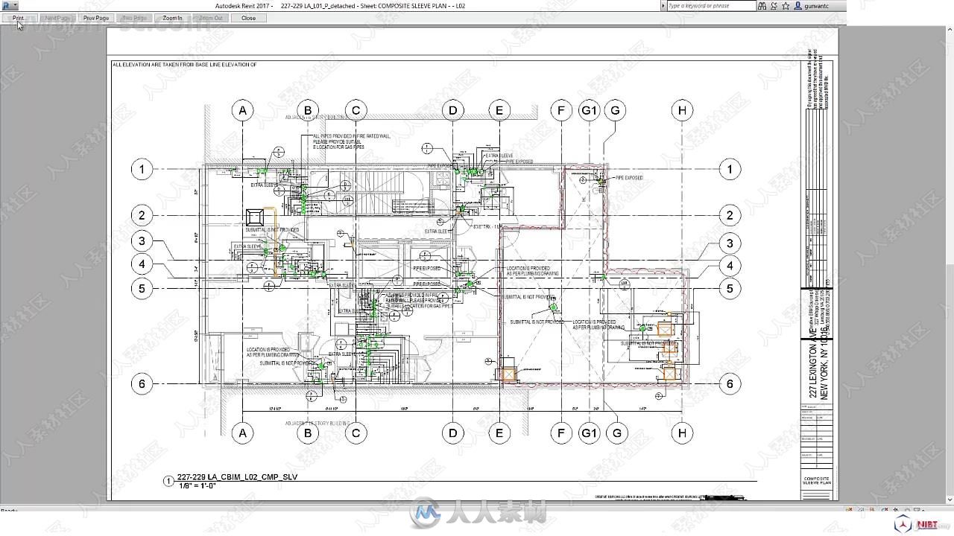This screenshot has height=536, width=954.
Task: Click the keyword or phrase search field
Action: pos(711,6)
